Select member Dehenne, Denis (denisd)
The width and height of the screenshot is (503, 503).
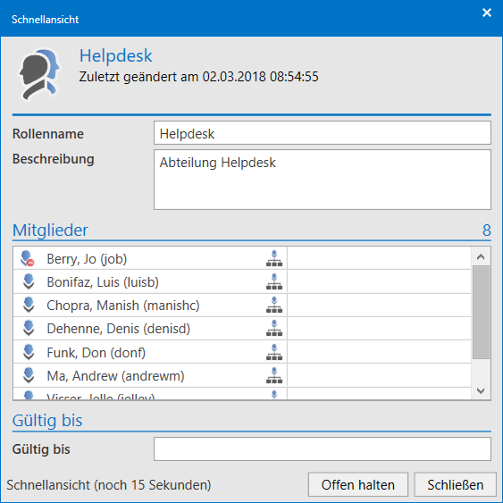[x=242, y=329]
